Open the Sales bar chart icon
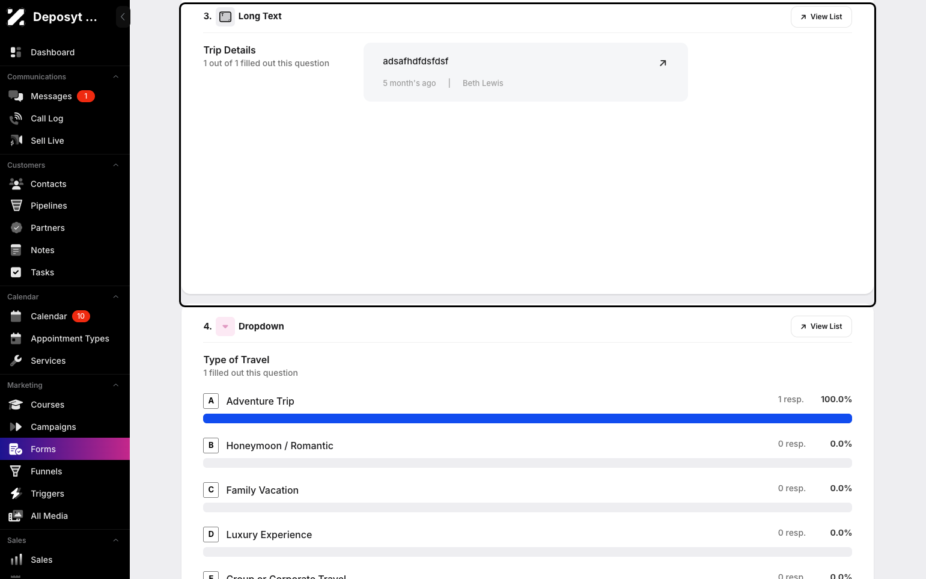 click(x=16, y=560)
